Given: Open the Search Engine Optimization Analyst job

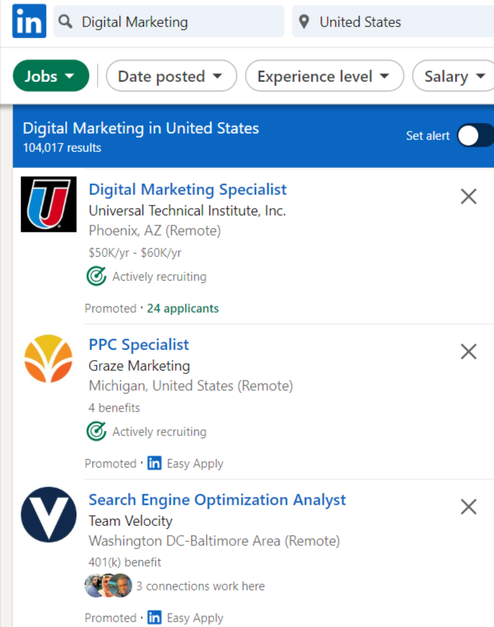Looking at the screenshot, I should (217, 500).
